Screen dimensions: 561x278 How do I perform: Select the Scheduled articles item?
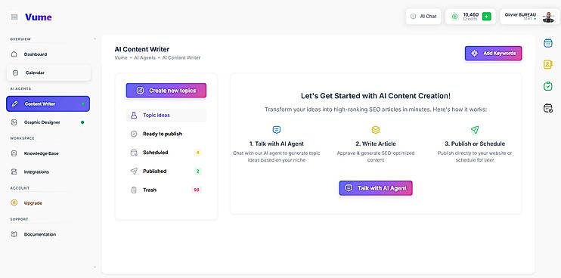click(166, 153)
